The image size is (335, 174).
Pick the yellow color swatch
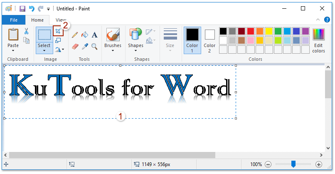coord(269,31)
